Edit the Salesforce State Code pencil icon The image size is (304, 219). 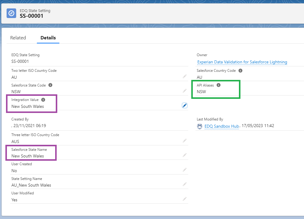pyautogui.click(x=185, y=91)
